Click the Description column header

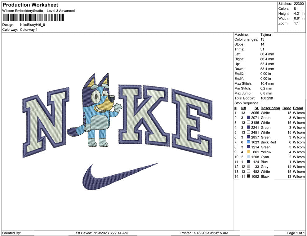(x=270, y=108)
